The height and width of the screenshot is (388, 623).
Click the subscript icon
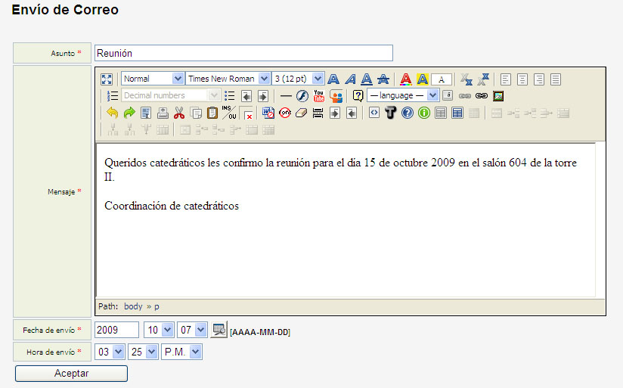pyautogui.click(x=466, y=79)
